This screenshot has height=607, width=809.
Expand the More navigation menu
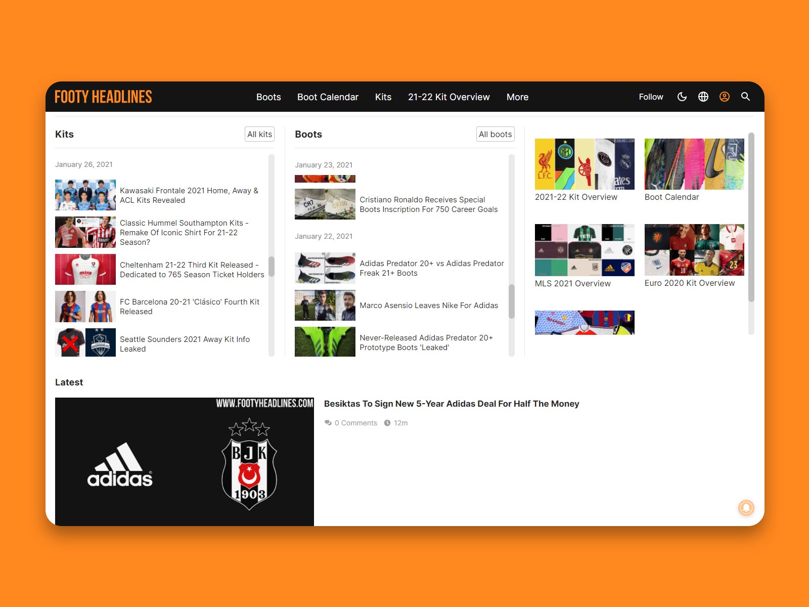coord(517,97)
